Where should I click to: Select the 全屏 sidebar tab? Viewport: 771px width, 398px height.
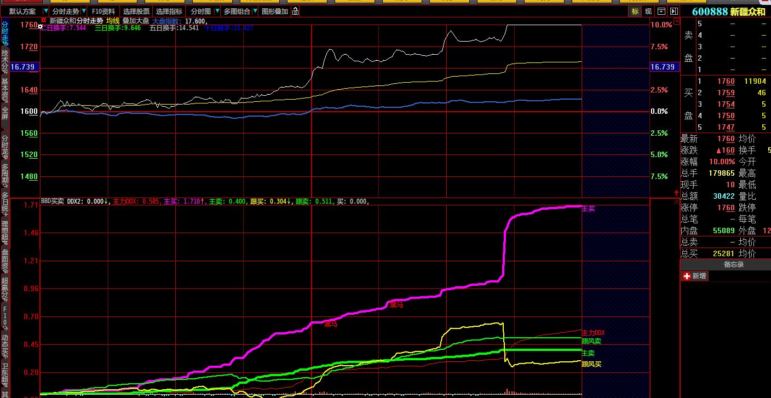point(5,117)
